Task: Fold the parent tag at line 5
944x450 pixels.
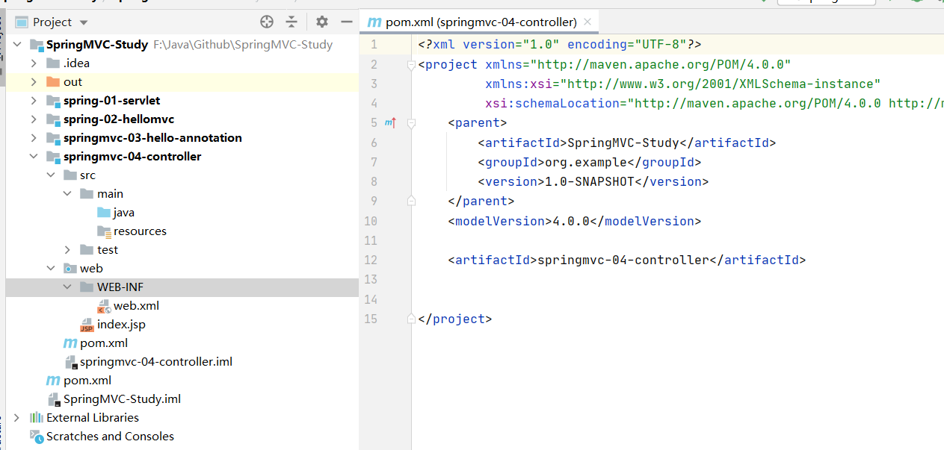Action: pyautogui.click(x=410, y=123)
